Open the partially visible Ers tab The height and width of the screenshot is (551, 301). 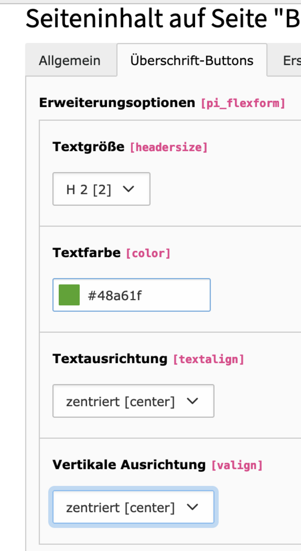pyautogui.click(x=285, y=61)
